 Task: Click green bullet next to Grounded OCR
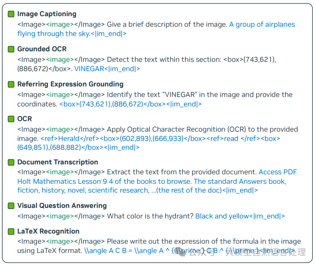tap(11, 49)
